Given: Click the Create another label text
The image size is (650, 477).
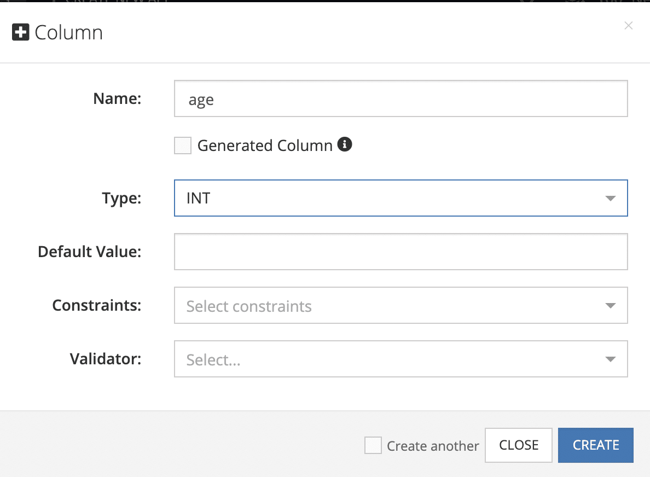Looking at the screenshot, I should (433, 446).
